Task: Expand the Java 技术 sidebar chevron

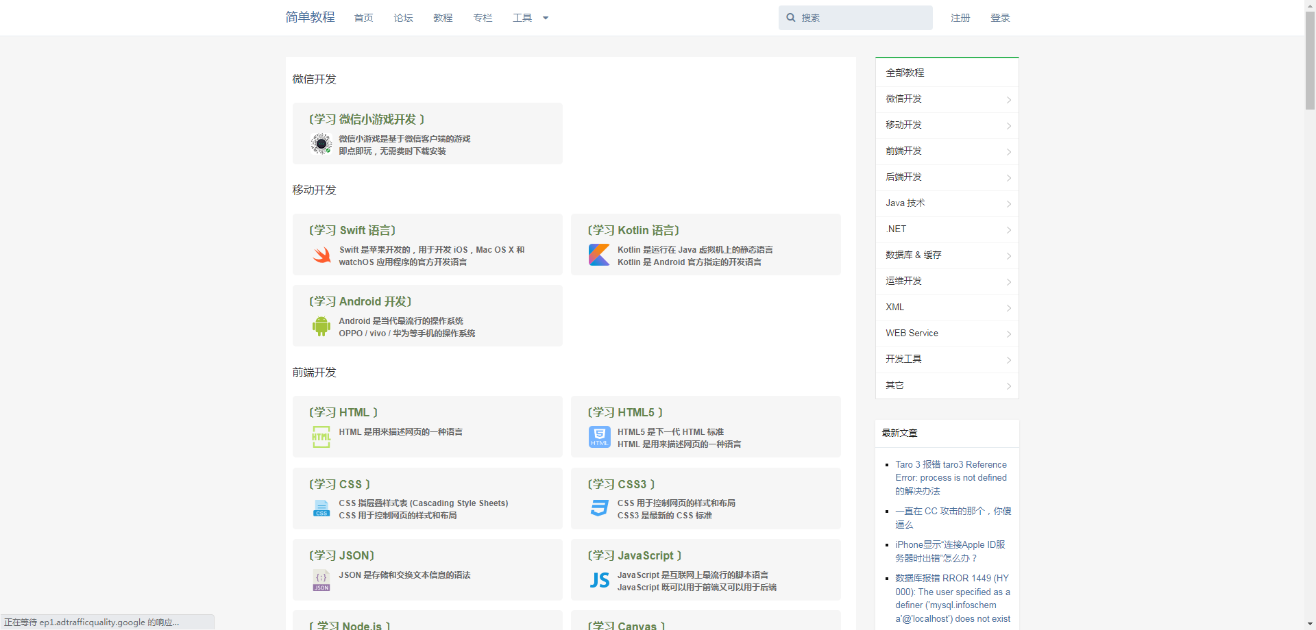Action: coord(1008,204)
